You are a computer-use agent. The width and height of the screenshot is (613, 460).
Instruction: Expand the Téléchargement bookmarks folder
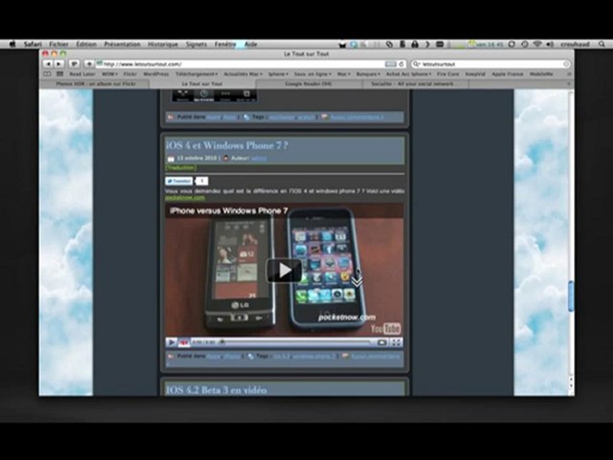[197, 73]
